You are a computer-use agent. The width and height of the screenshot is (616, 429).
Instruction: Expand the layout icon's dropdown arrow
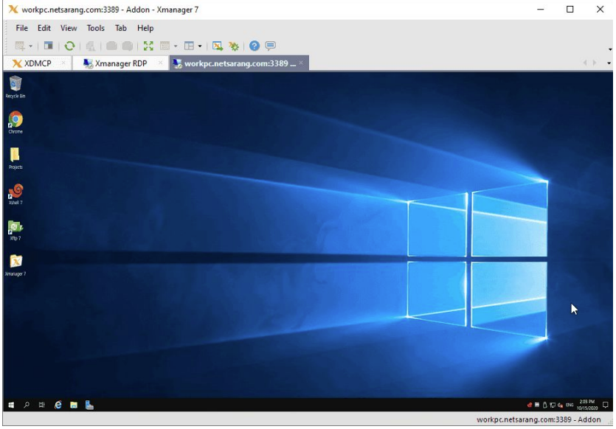pos(200,46)
